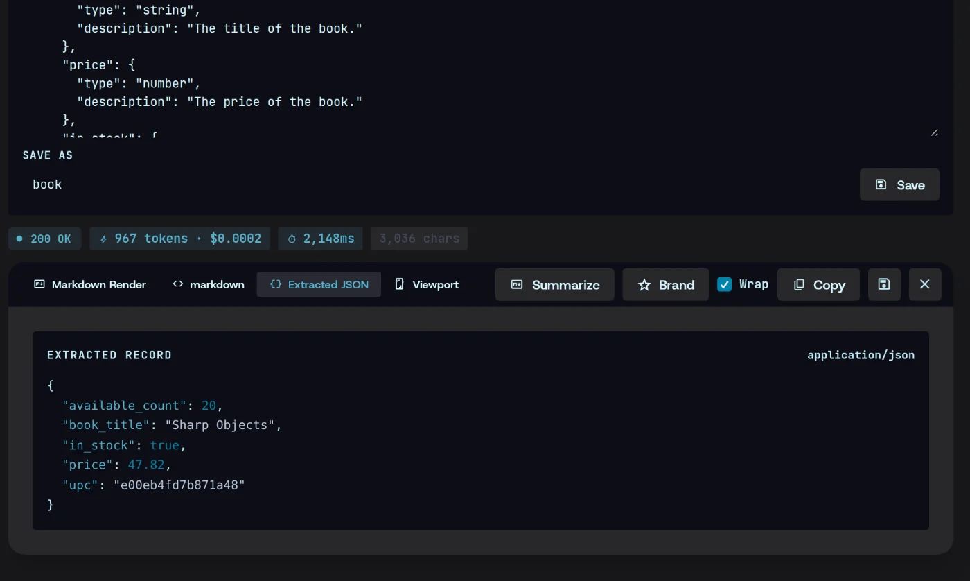Click the floppy disk save icon beside Copy
The width and height of the screenshot is (970, 581).
tap(884, 284)
